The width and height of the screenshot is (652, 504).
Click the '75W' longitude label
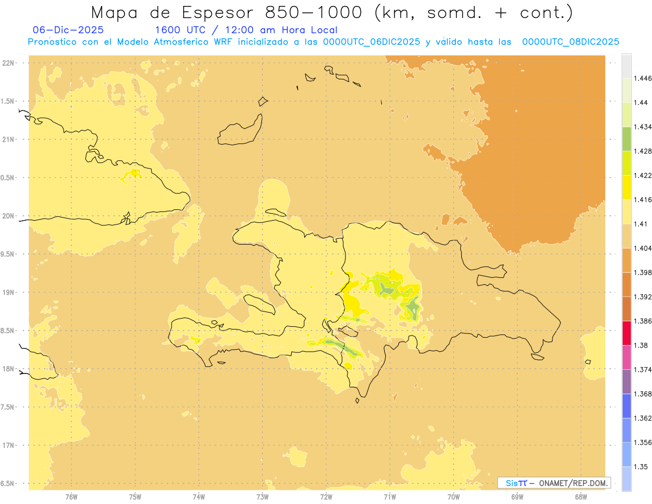pos(135,497)
